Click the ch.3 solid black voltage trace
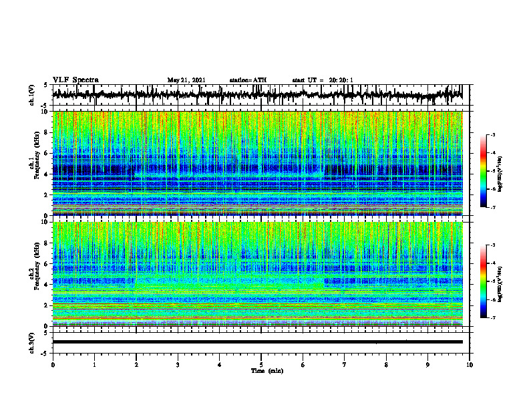 pyautogui.click(x=257, y=342)
